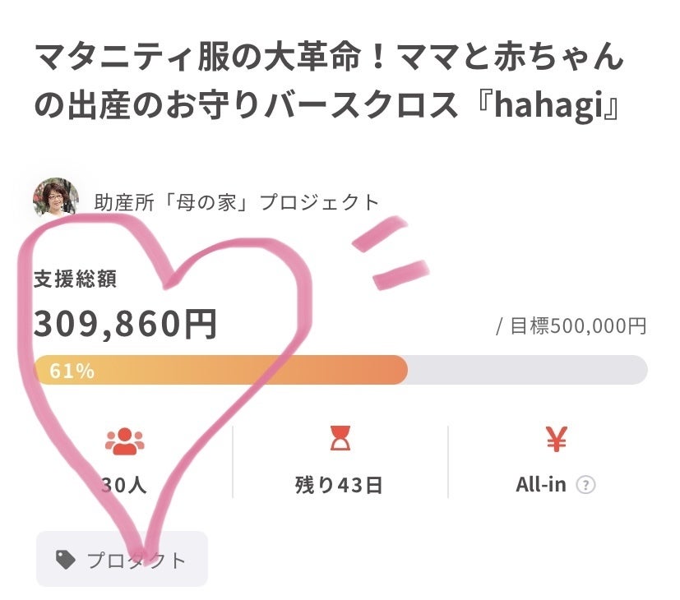Image resolution: width=680 pixels, height=600 pixels.
Task: Click the tag icon beside プロダクト
Action: pos(66,560)
